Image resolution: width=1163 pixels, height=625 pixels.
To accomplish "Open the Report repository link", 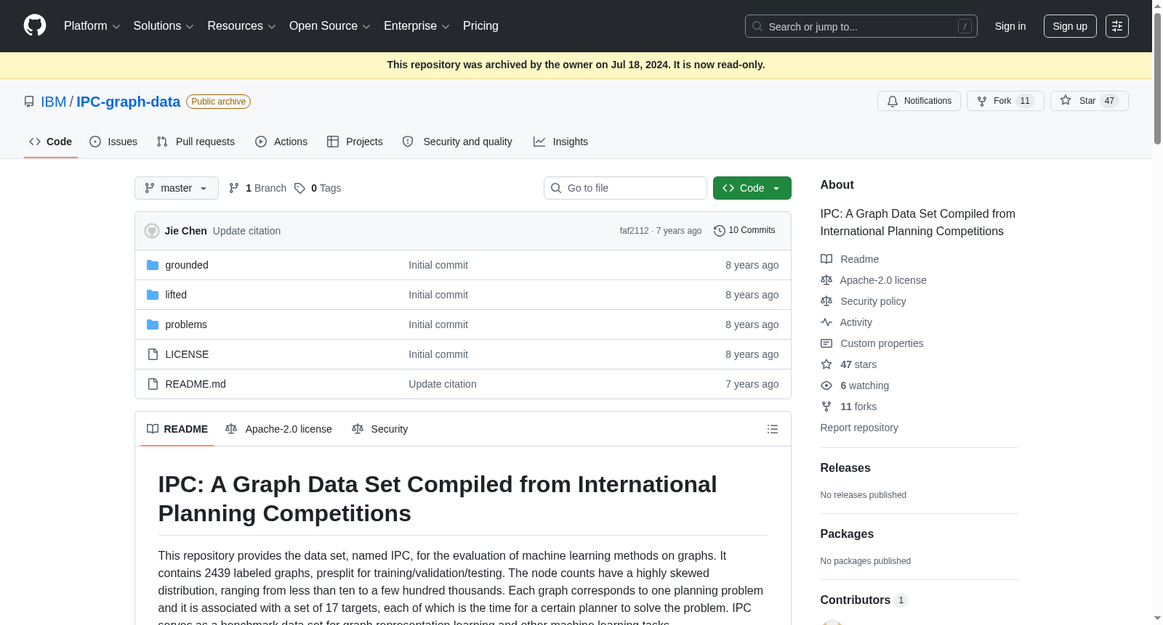I will click(859, 428).
